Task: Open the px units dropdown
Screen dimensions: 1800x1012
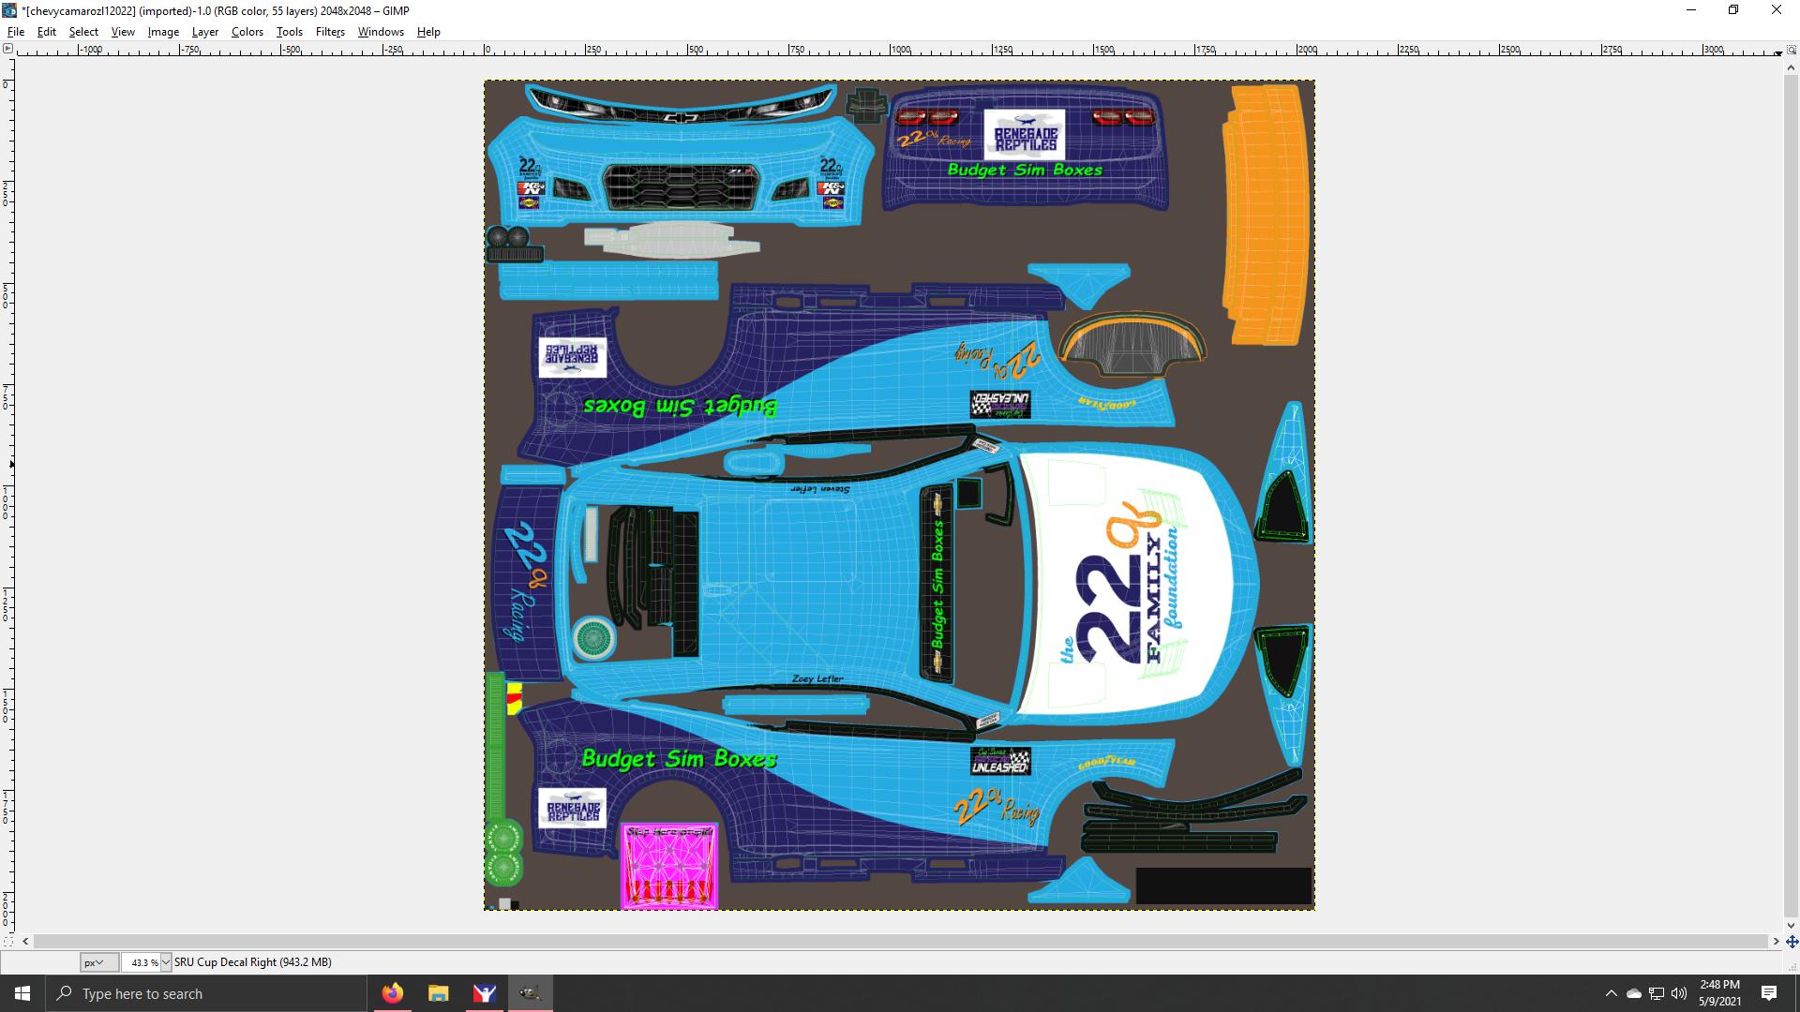Action: [98, 962]
